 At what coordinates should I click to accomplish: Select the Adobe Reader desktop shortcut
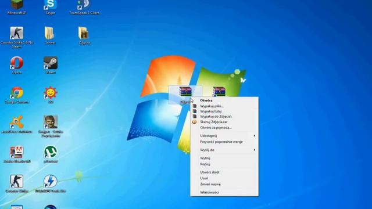17,154
